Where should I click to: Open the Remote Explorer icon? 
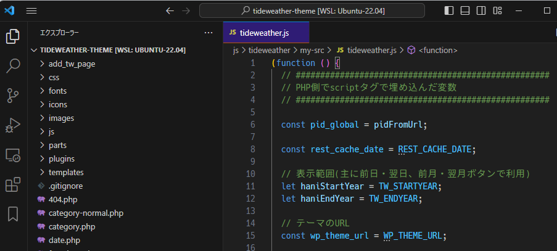pyautogui.click(x=12, y=155)
